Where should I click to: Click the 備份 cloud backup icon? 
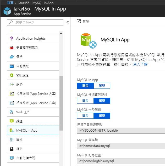pyautogui.click(x=12, y=57)
